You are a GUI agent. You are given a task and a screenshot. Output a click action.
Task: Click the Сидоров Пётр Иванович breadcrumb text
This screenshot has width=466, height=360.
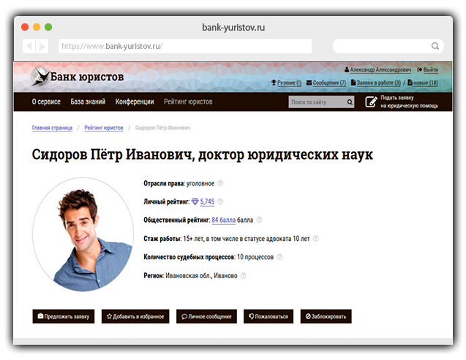click(162, 128)
